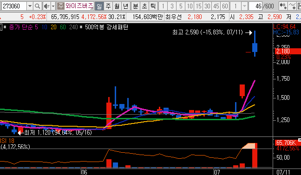The image size is (301, 175).
Task: Expand the stock code 273060 dropdown
Action: coord(30,6)
